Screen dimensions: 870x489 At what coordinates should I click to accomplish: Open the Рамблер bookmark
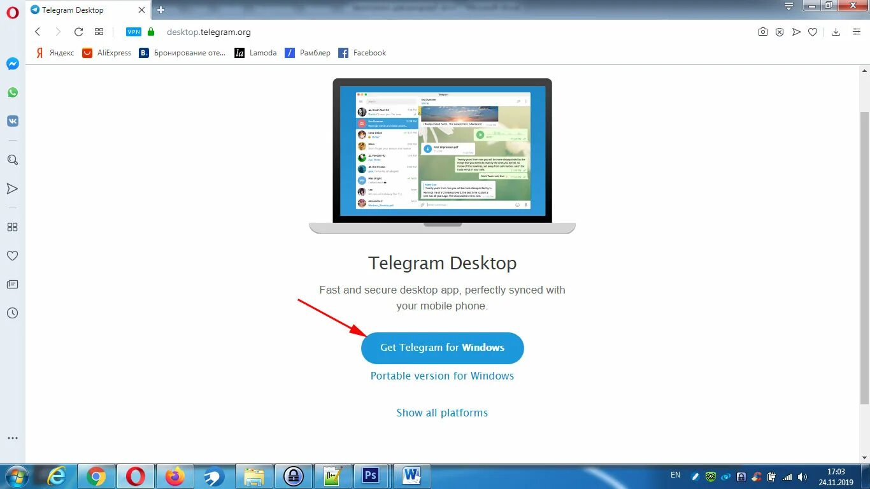point(308,53)
